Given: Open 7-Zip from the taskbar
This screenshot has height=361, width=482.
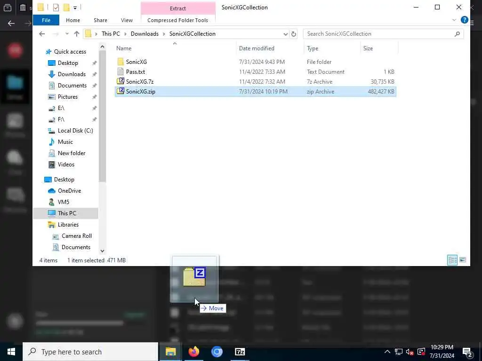Looking at the screenshot, I should tap(240, 352).
